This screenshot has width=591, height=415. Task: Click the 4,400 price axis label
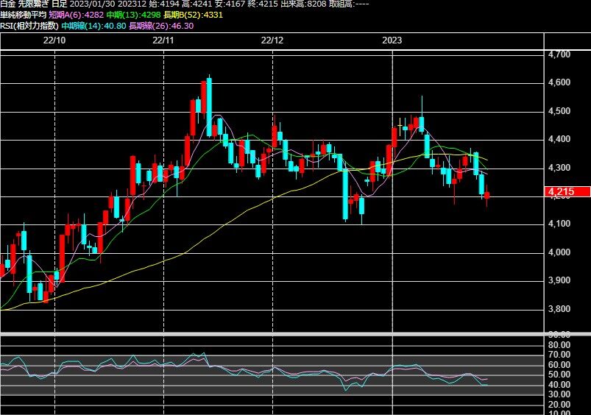coord(559,139)
